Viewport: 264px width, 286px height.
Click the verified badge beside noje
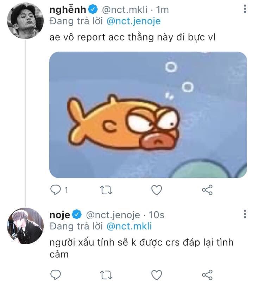(77, 214)
